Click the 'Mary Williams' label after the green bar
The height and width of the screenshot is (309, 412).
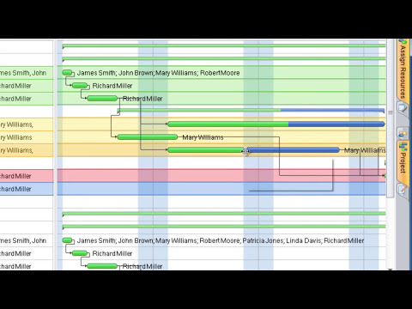coord(203,137)
